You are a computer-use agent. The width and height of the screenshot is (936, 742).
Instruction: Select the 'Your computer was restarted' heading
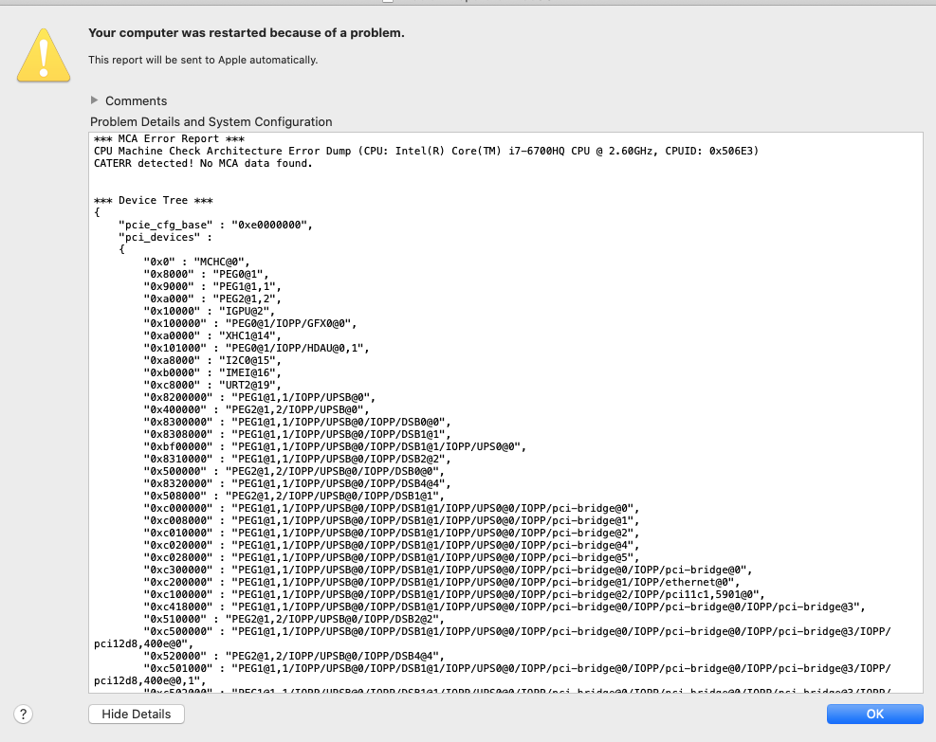tap(247, 32)
